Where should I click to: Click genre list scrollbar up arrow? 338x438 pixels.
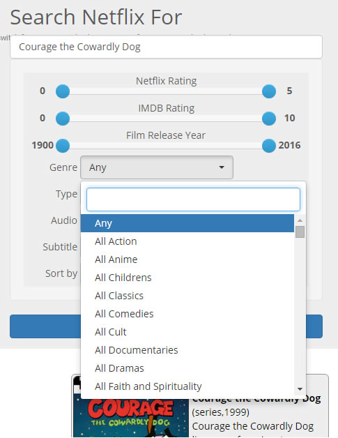point(300,220)
